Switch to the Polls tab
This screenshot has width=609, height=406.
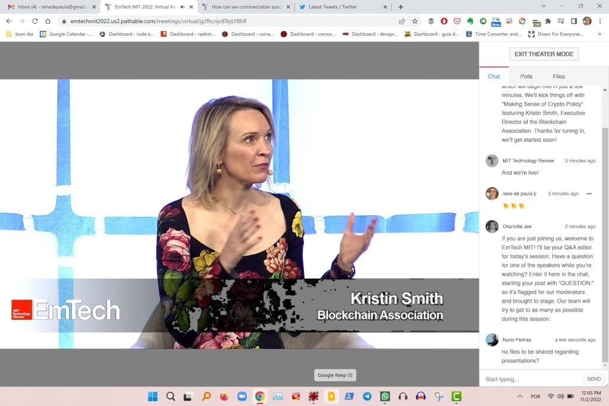(526, 76)
